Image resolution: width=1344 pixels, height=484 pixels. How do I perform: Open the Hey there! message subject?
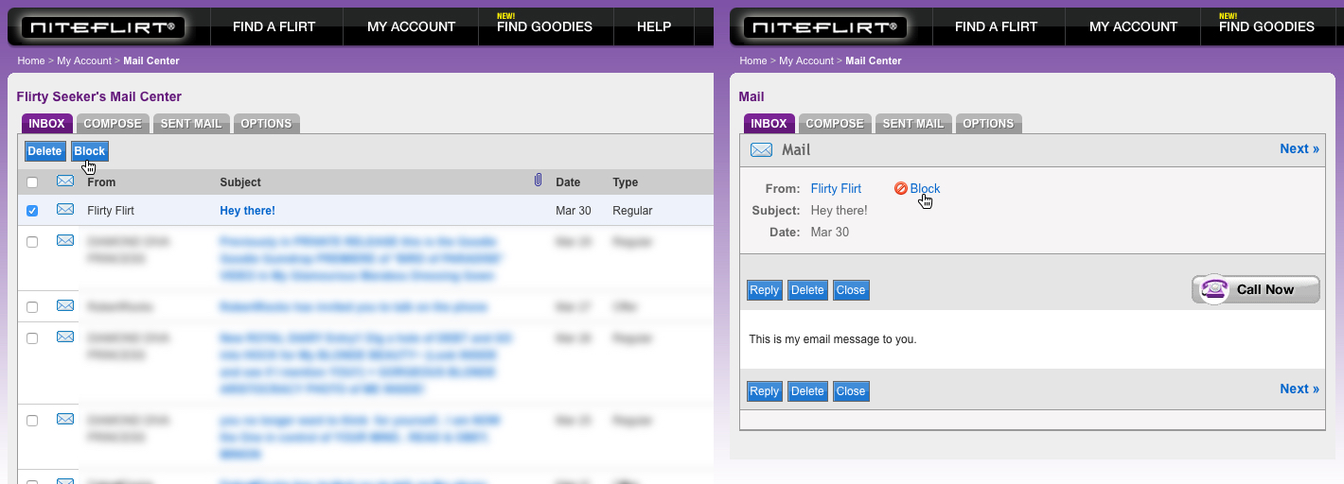[x=247, y=211]
